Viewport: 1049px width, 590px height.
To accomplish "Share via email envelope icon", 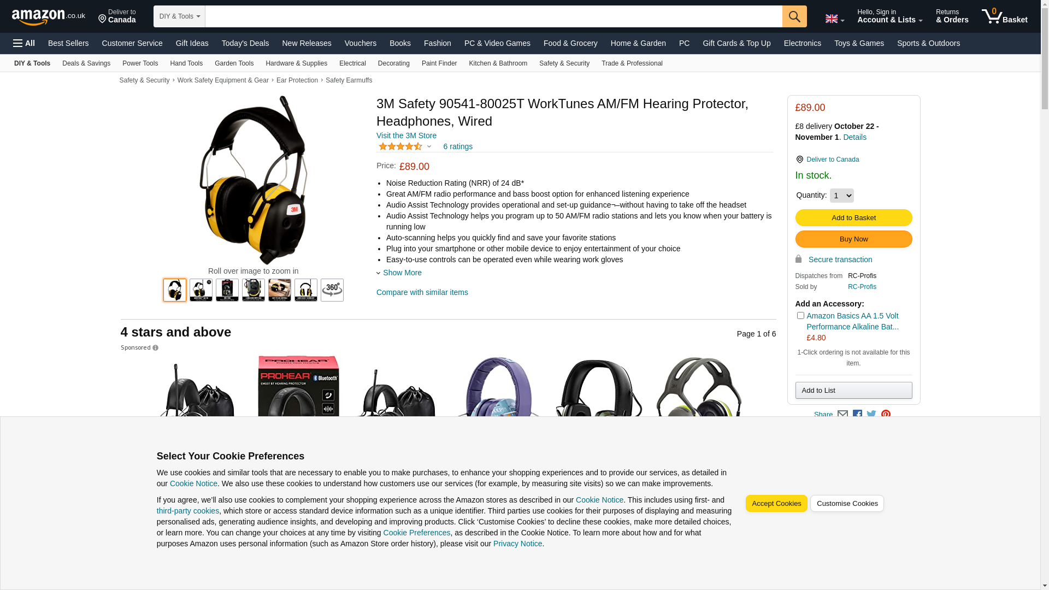I will click(843, 415).
